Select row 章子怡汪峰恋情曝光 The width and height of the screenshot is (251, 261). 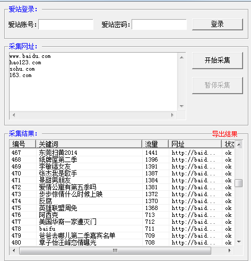coord(122,242)
